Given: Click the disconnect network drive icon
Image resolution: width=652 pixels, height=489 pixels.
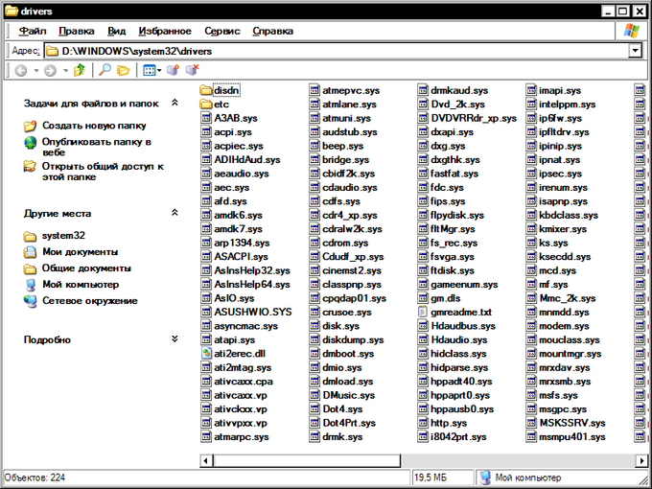Looking at the screenshot, I should click(x=192, y=70).
